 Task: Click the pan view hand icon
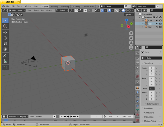coord(131,38)
